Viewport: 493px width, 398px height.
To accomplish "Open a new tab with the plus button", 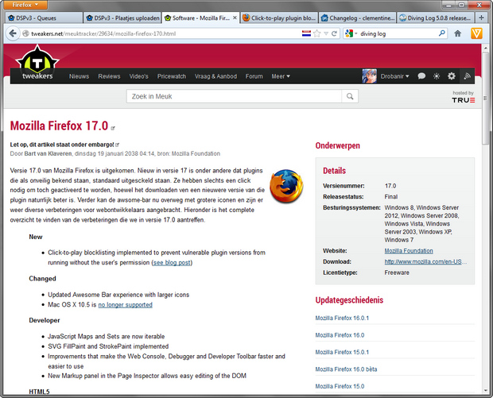I will coord(481,18).
